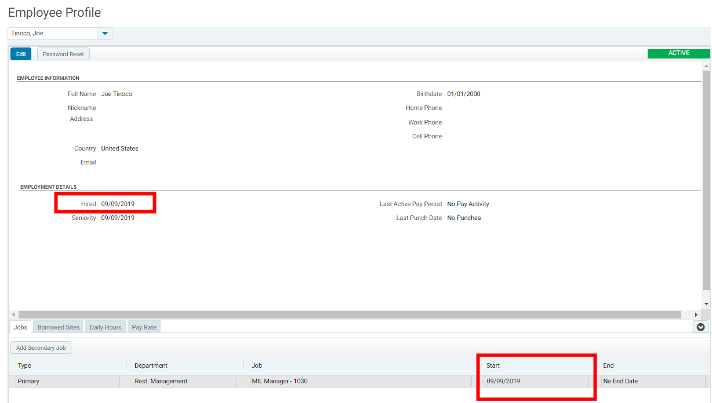Click the Rest. Management department cell

[x=184, y=381]
